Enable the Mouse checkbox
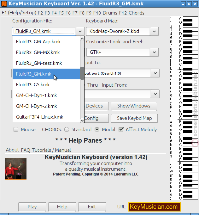Image resolution: width=199 pixels, height=215 pixels. [16, 129]
